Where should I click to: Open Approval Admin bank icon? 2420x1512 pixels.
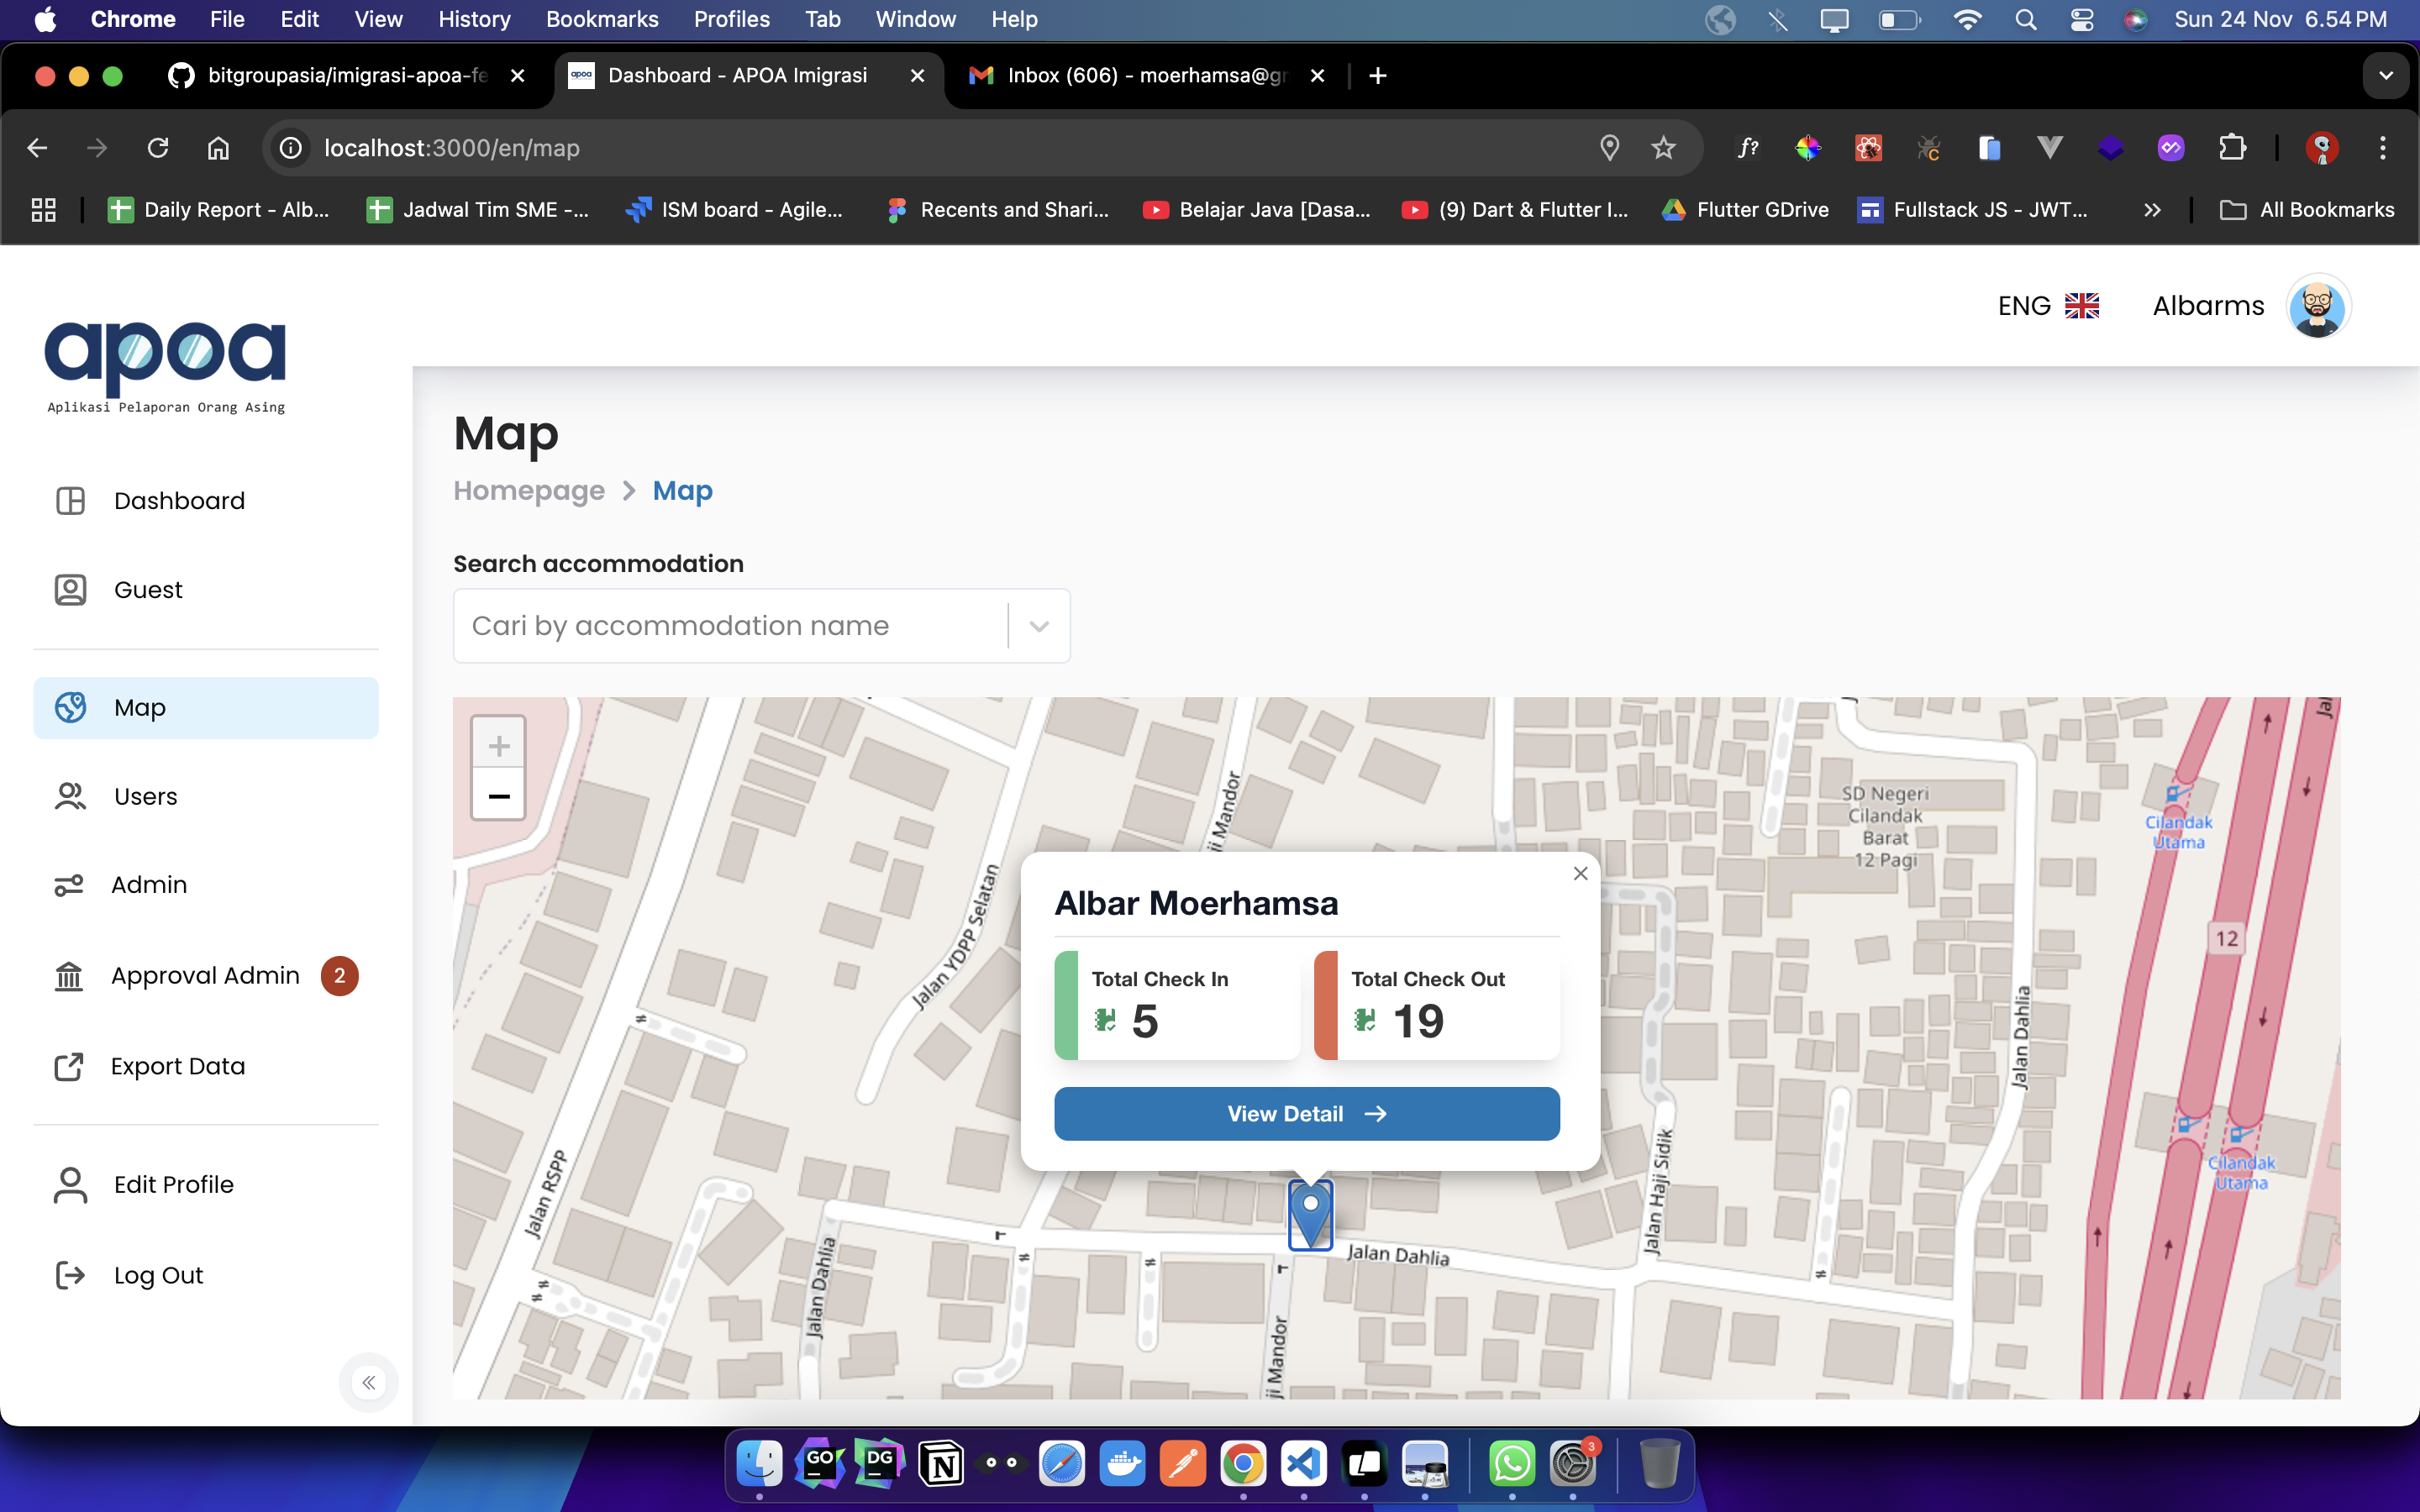tap(69, 976)
